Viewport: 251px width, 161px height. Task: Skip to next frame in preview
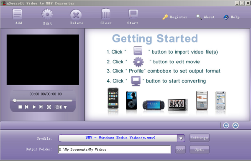tap(41, 107)
